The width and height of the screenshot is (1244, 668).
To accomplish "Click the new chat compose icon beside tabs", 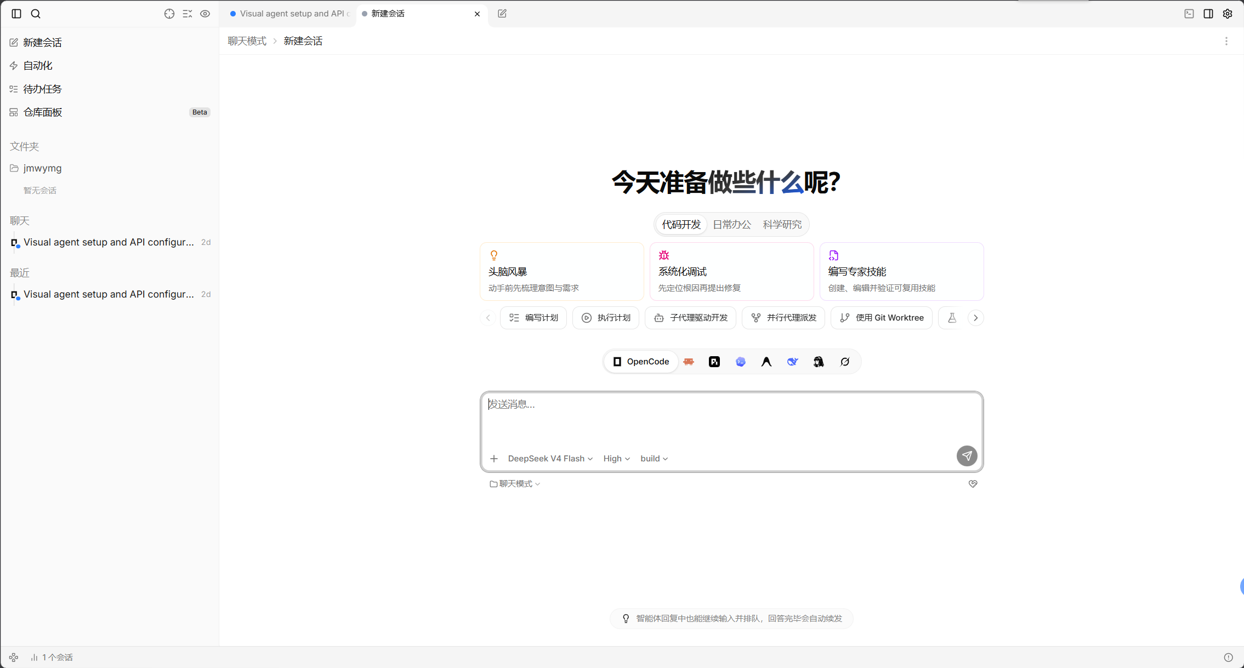I will 502,14.
